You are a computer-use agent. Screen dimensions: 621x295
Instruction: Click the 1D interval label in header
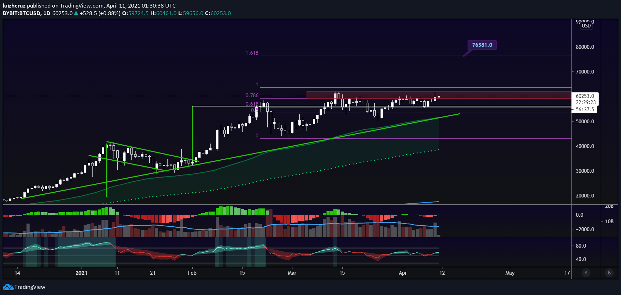pos(47,13)
